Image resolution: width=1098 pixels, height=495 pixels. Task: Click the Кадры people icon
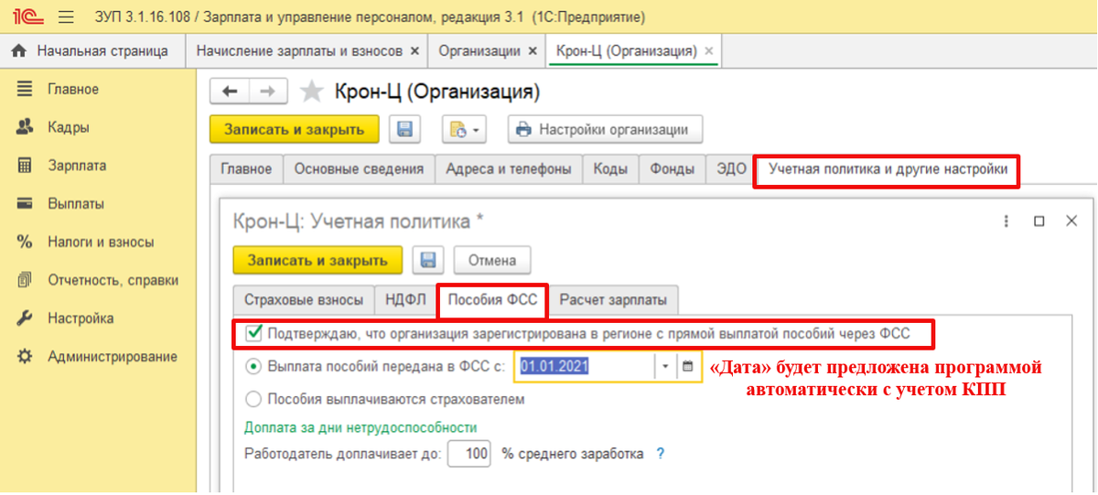tap(26, 127)
